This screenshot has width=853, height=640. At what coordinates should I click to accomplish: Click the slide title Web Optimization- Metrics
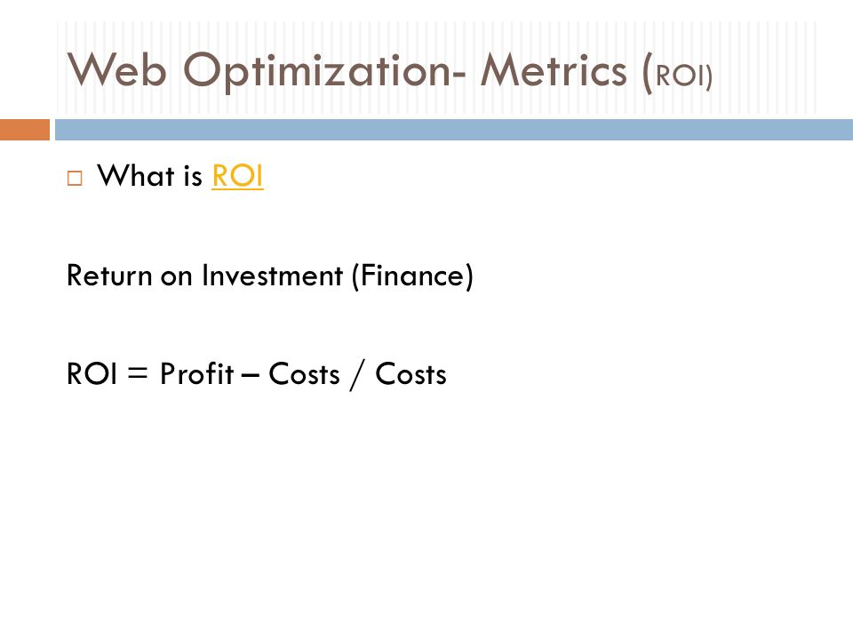click(x=347, y=71)
